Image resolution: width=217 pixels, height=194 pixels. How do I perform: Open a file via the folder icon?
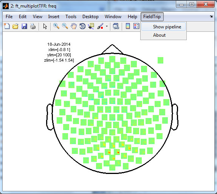(15, 26)
